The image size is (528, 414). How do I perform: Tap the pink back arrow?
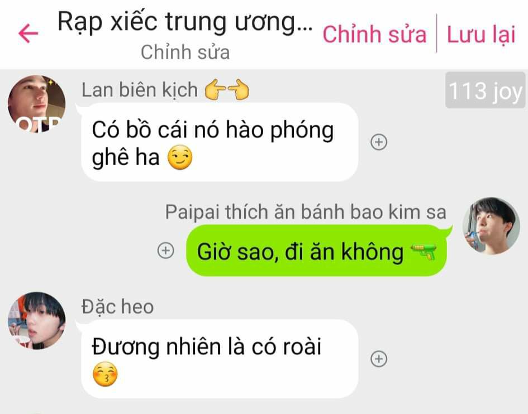28,33
